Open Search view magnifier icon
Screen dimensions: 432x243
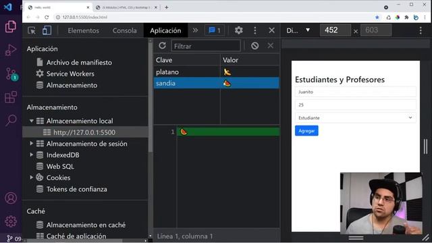pos(11,120)
